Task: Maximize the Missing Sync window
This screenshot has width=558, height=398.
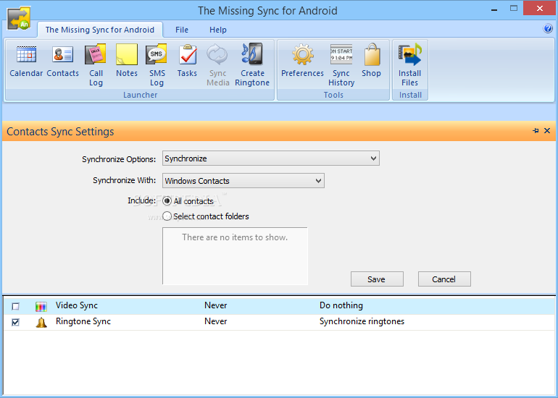Action: coord(514,9)
